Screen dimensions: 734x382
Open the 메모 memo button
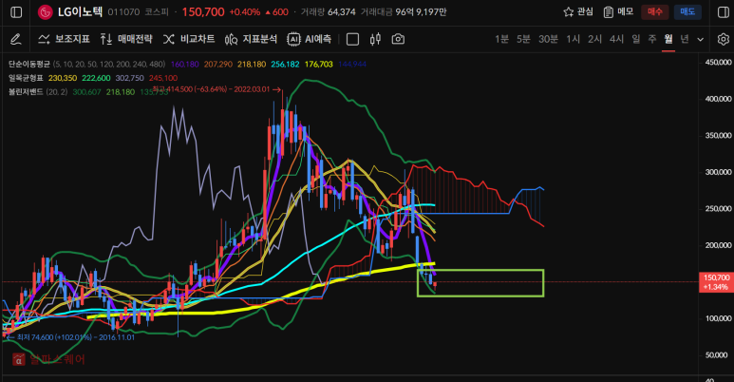tap(618, 12)
